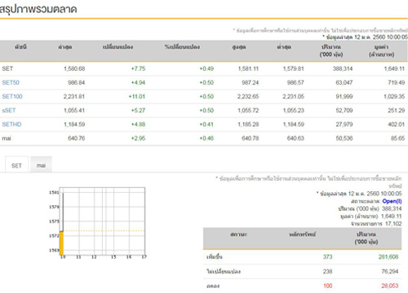
Task: Click the unchanged securities count 238
Action: point(327,271)
